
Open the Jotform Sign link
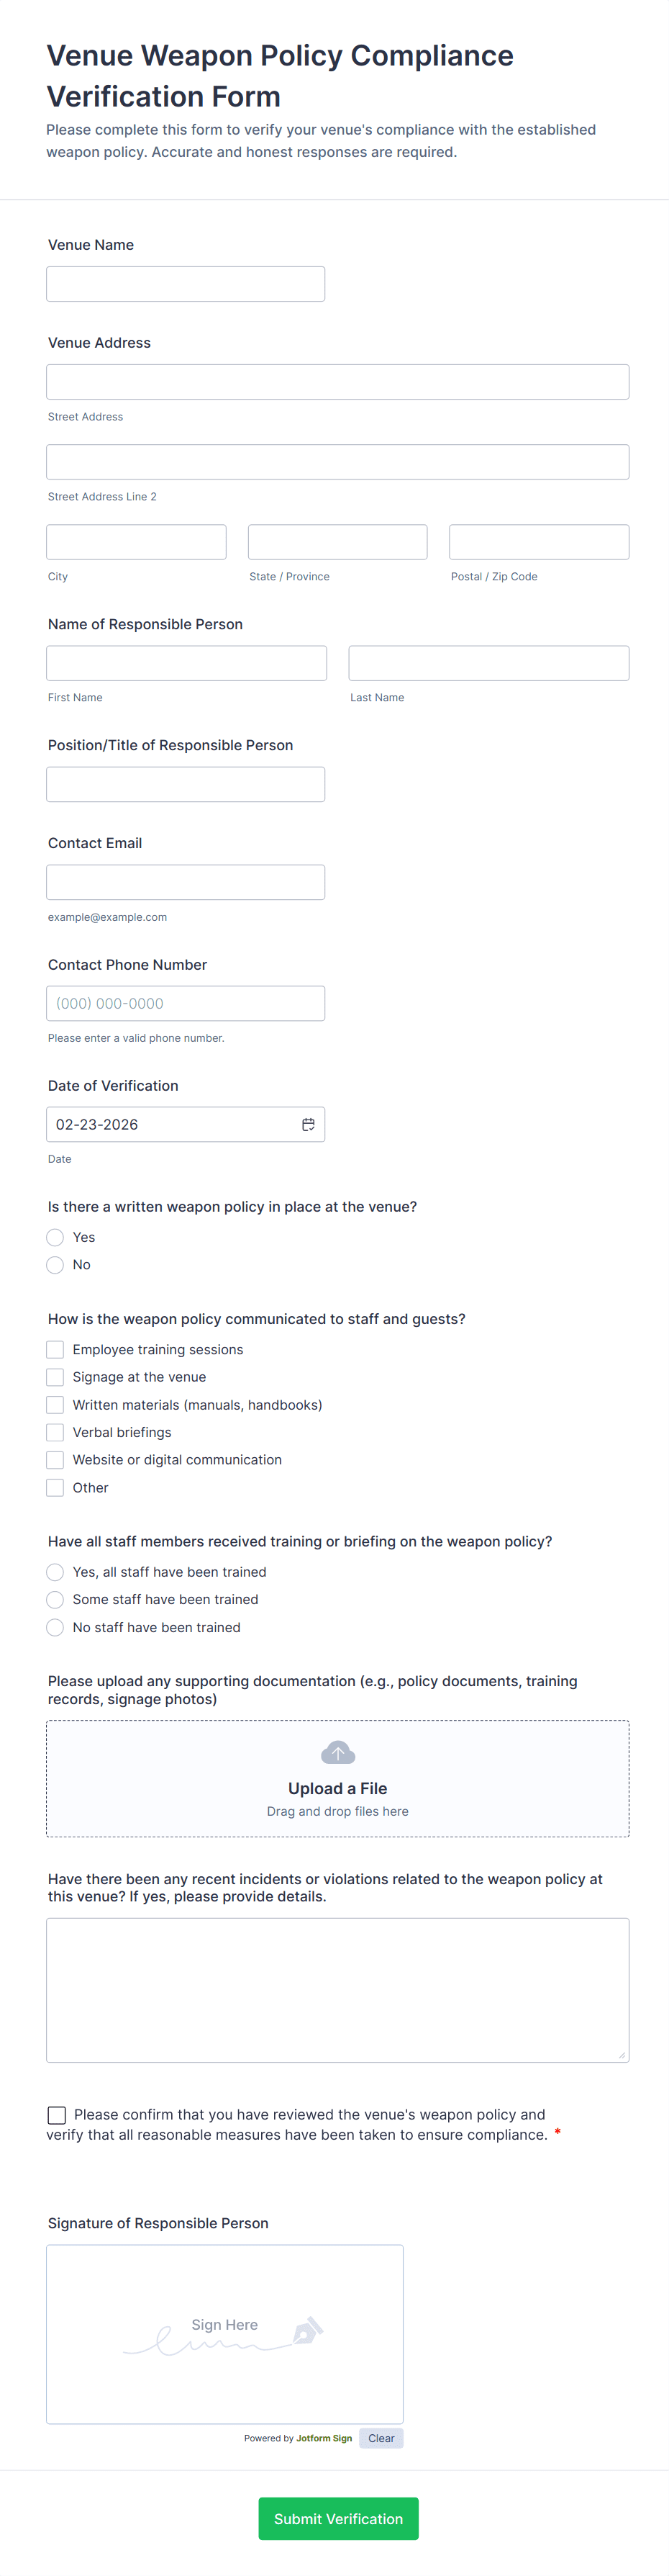[324, 2438]
